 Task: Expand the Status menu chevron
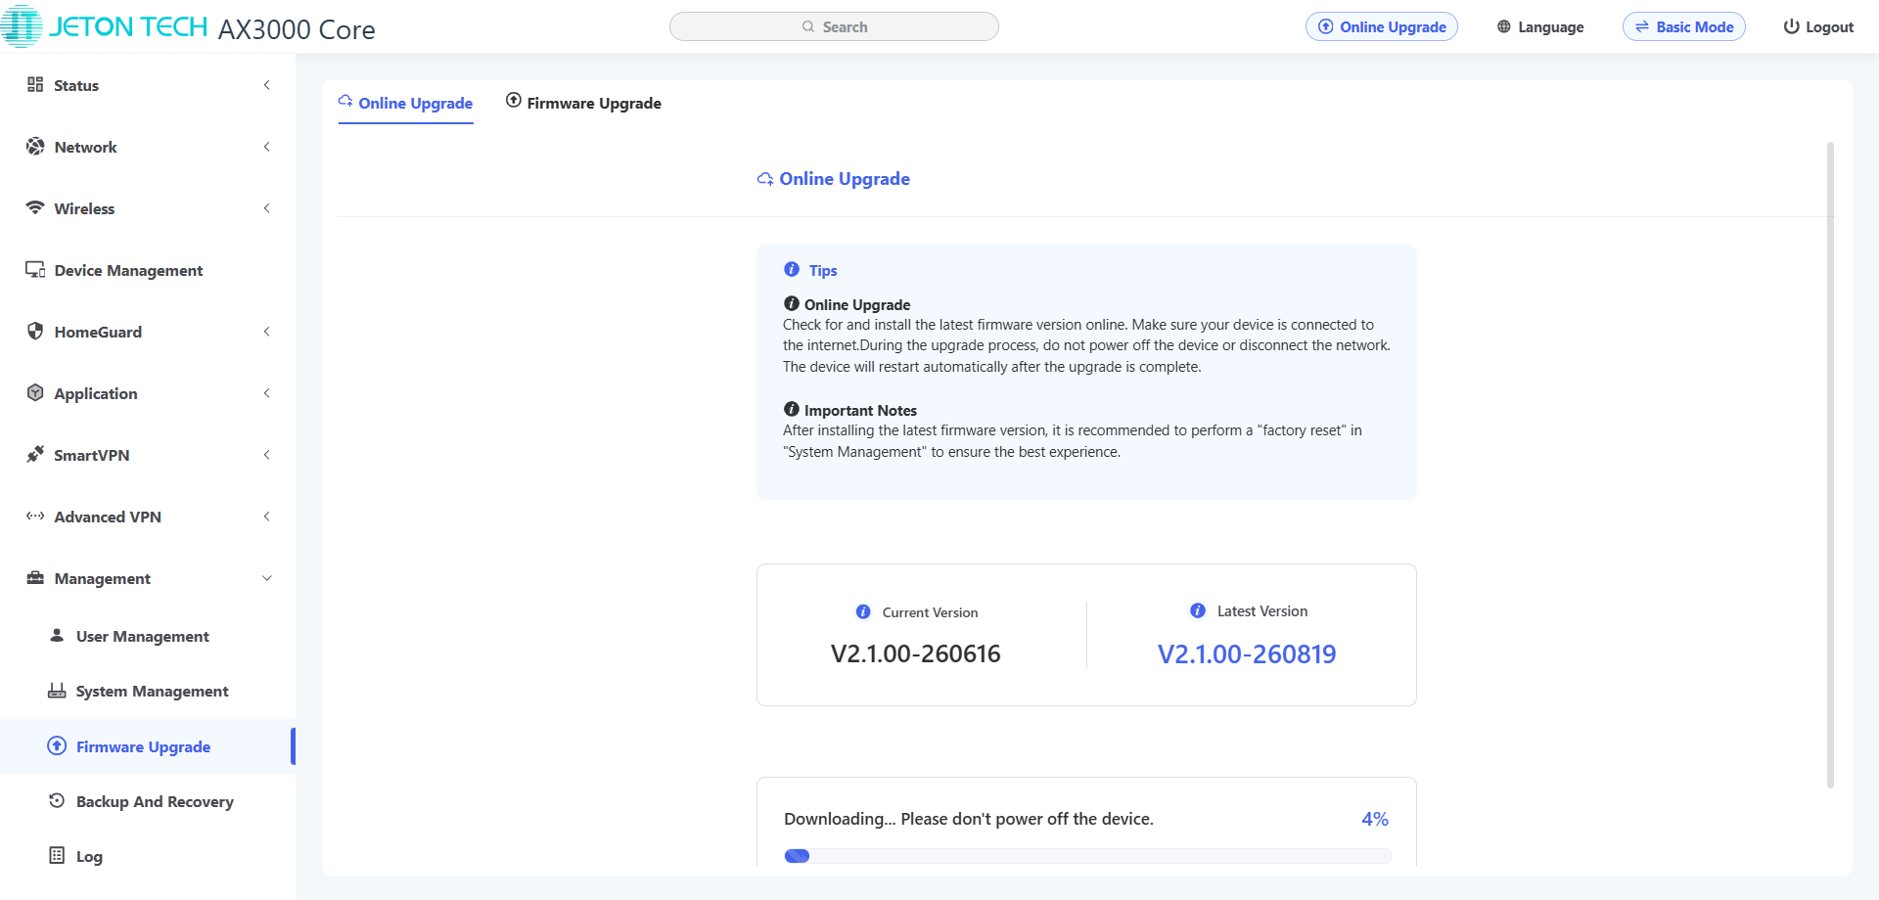tap(266, 85)
